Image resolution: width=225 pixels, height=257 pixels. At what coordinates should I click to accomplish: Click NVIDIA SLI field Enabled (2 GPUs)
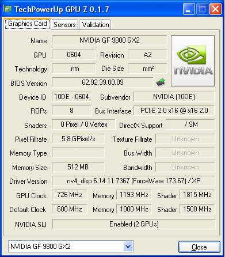click(134, 224)
